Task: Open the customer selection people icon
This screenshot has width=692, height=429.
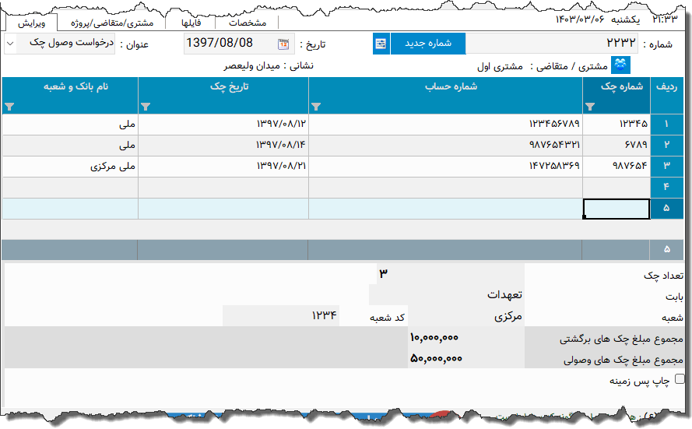Action: pyautogui.click(x=620, y=65)
